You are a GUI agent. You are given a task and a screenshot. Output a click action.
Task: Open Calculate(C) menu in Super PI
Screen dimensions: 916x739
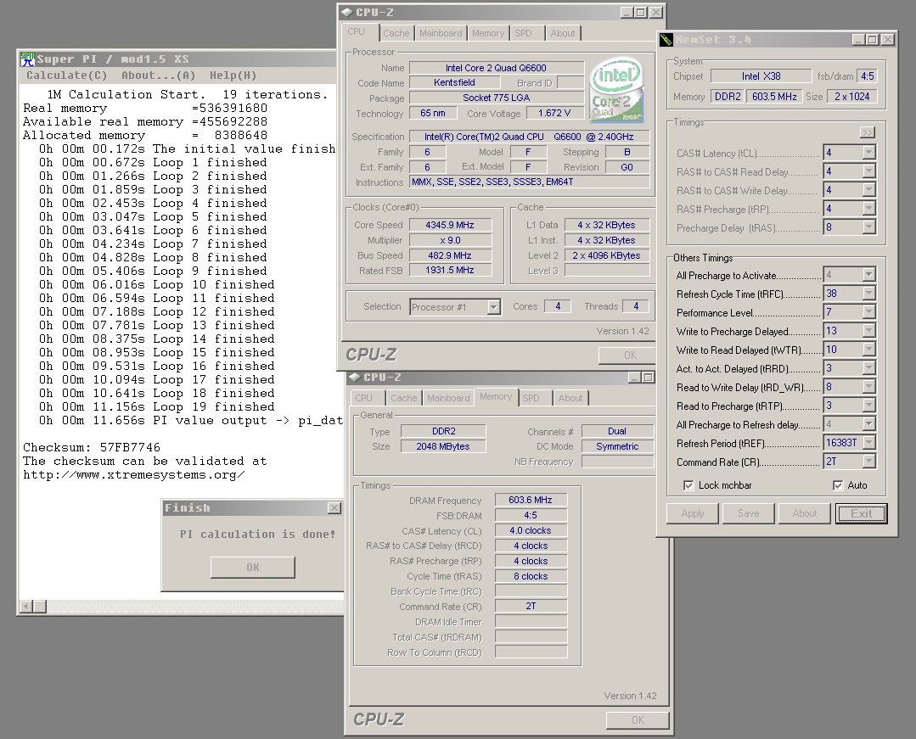click(66, 76)
